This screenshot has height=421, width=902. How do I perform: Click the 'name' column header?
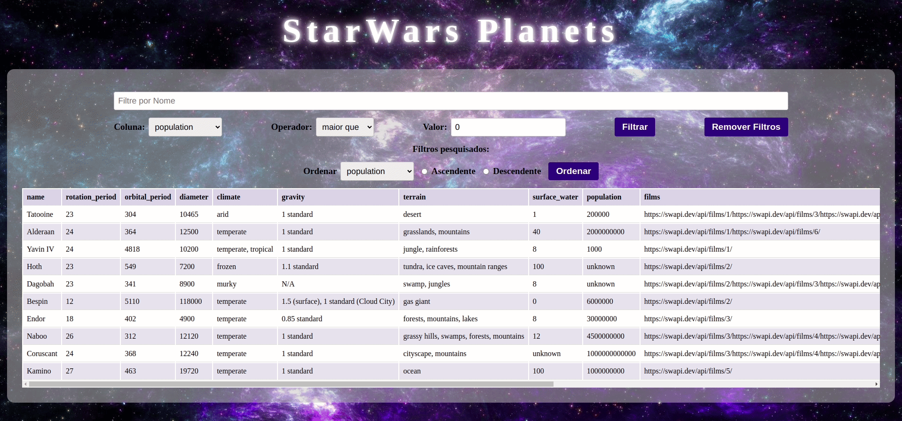tap(42, 197)
